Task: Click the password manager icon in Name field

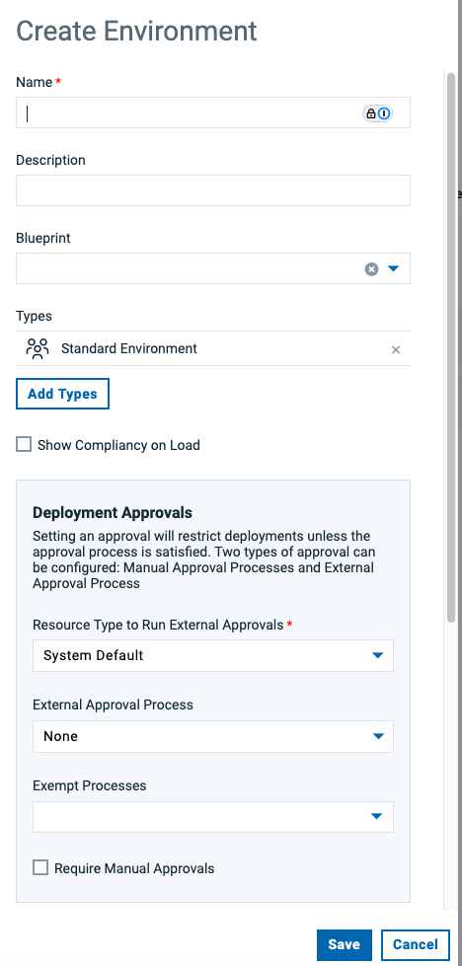Action: click(377, 113)
